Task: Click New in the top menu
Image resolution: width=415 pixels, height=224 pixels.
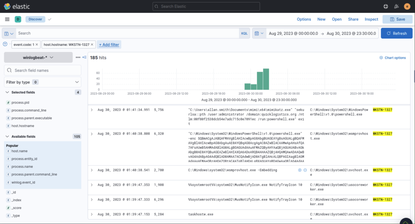Action: [321, 19]
